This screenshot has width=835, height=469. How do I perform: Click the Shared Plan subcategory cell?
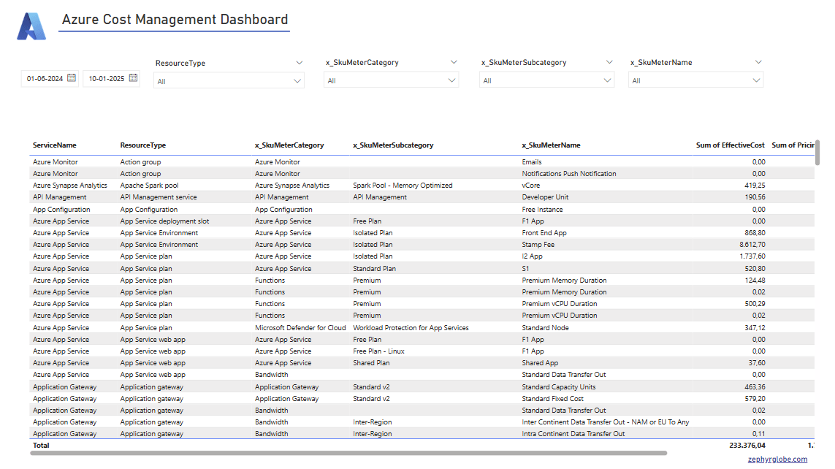pos(371,362)
